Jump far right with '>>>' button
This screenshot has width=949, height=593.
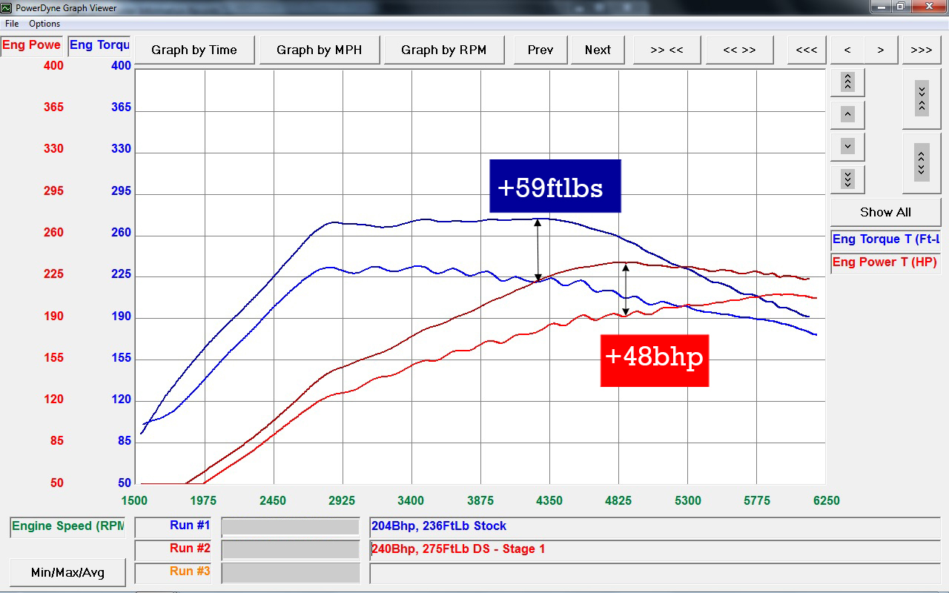click(922, 50)
